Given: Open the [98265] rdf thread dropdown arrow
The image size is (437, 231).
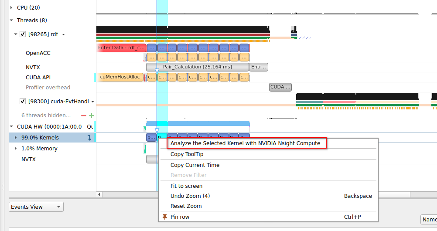Looking at the screenshot, I should (x=64, y=34).
